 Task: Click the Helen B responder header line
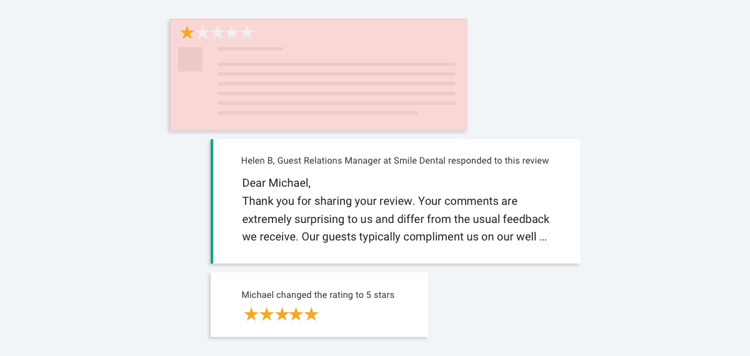(395, 161)
